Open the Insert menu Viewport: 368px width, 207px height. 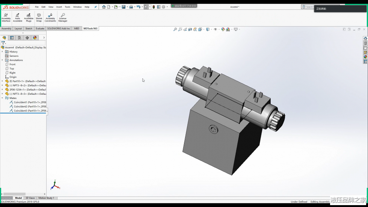(x=59, y=7)
